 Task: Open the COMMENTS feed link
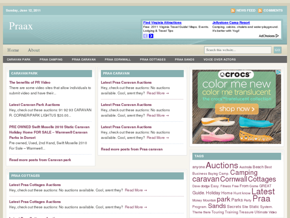click(x=273, y=10)
